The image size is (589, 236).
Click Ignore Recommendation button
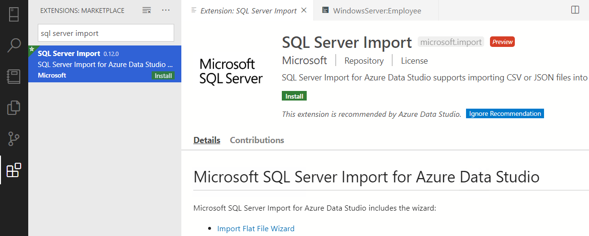coord(505,114)
